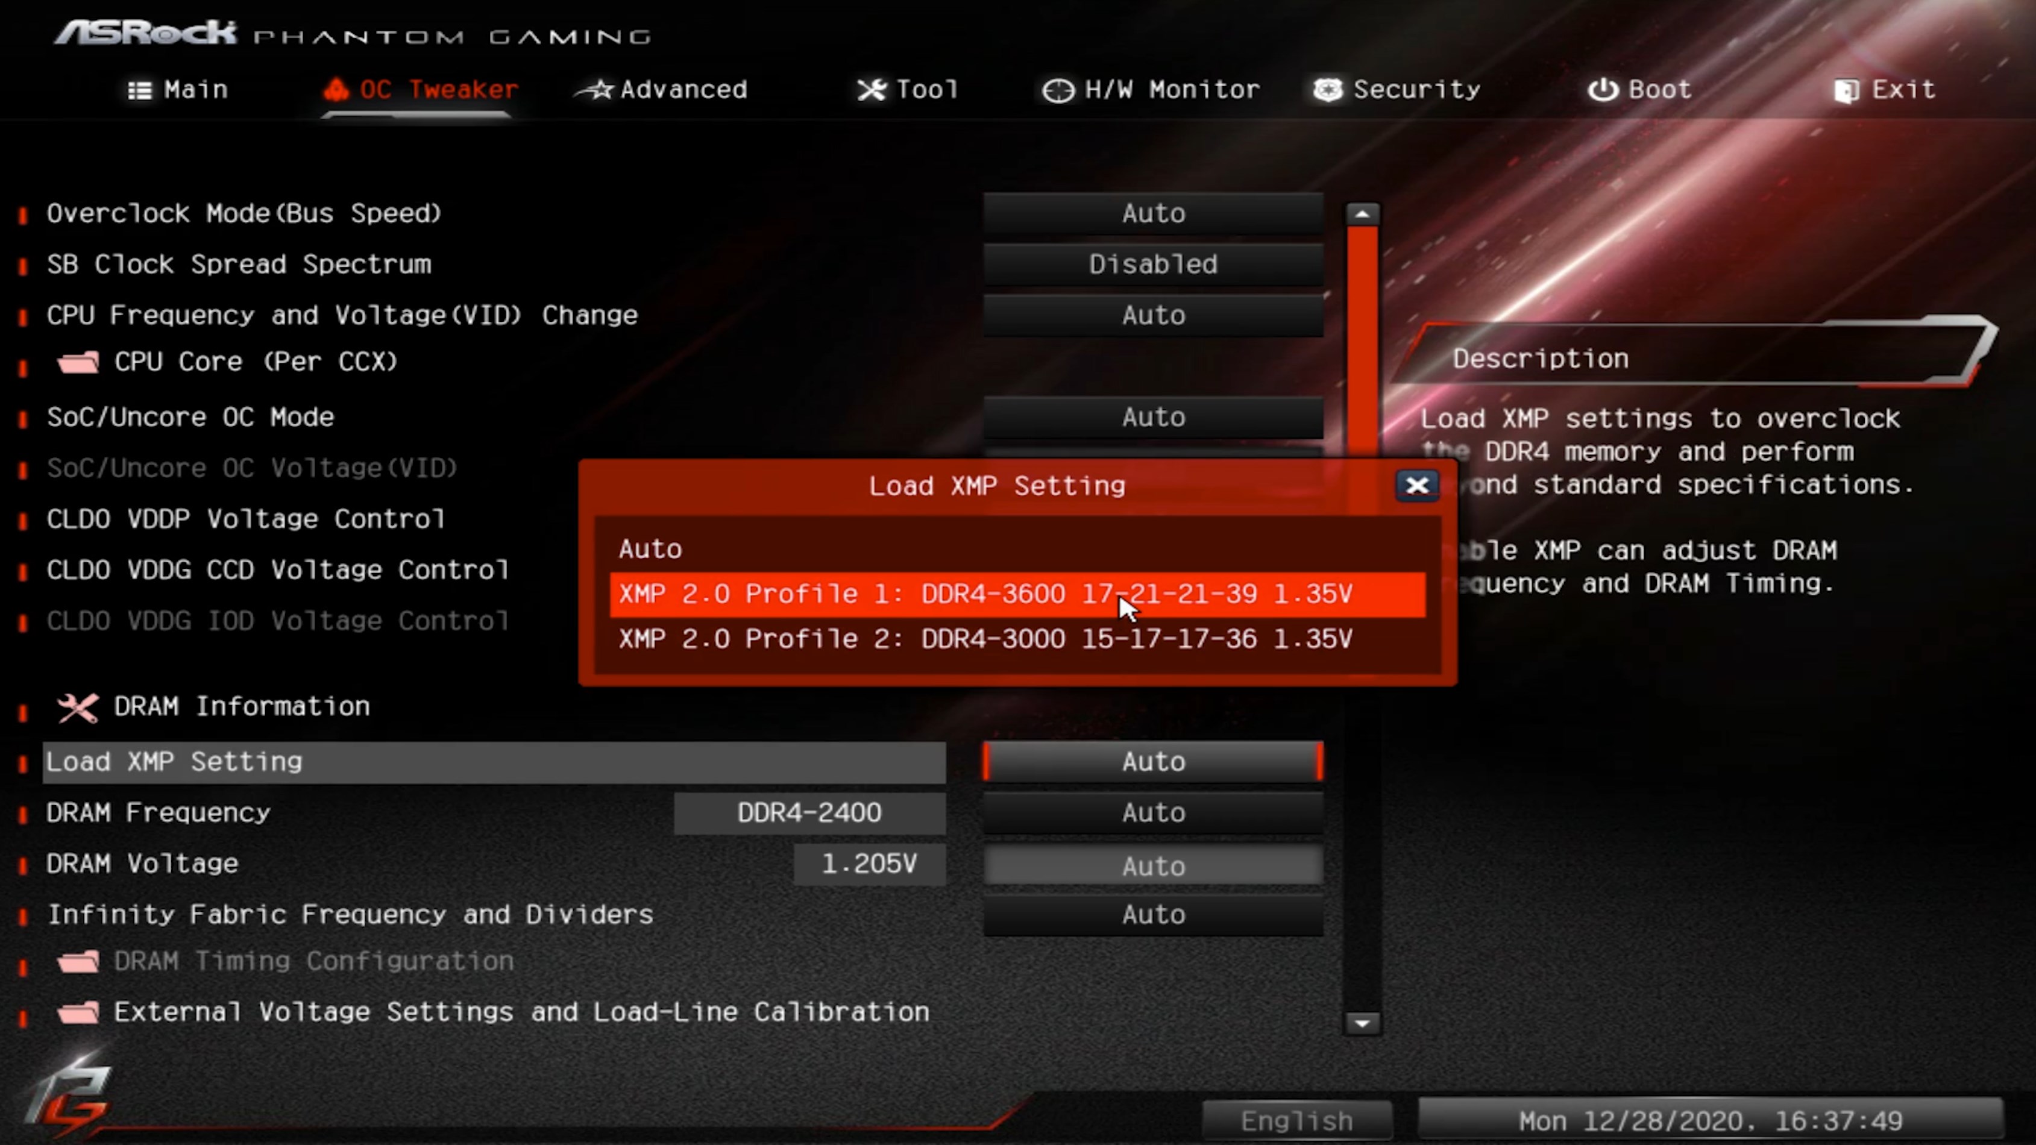The image size is (2036, 1145).
Task: Open External Voltage Settings and Load-Line Calibration
Action: point(521,1012)
